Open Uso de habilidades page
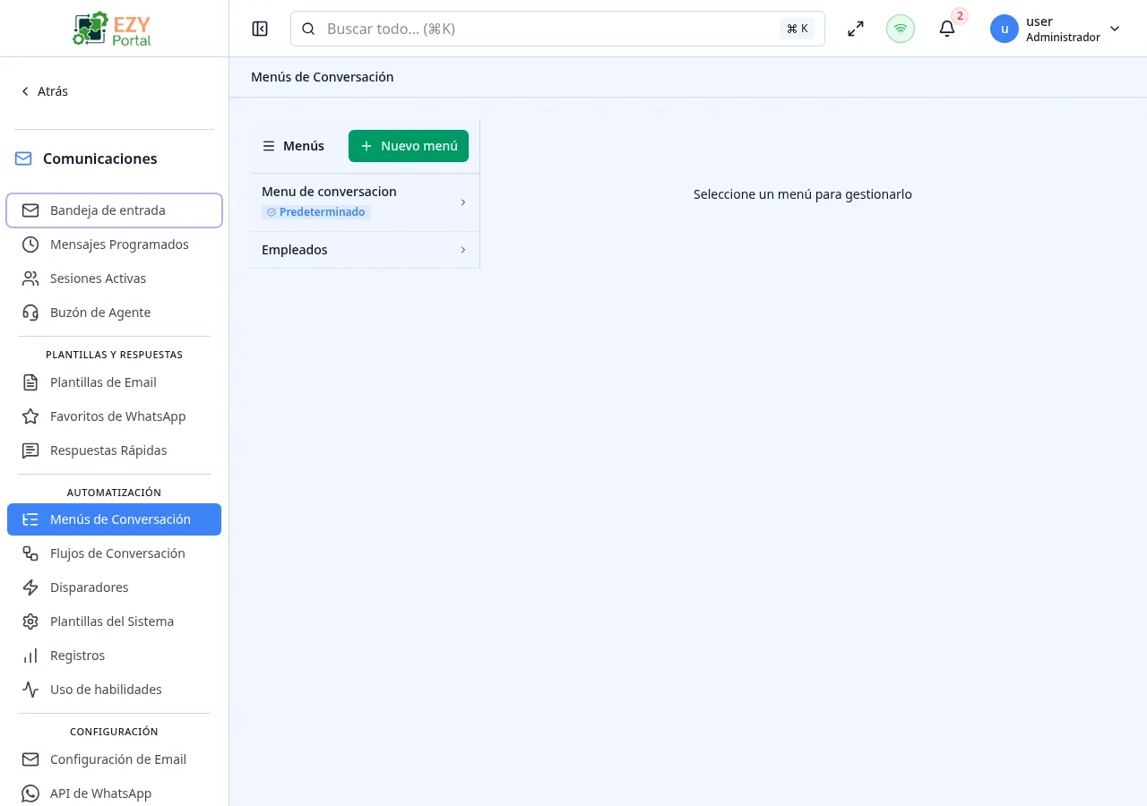1147x806 pixels. (114, 690)
